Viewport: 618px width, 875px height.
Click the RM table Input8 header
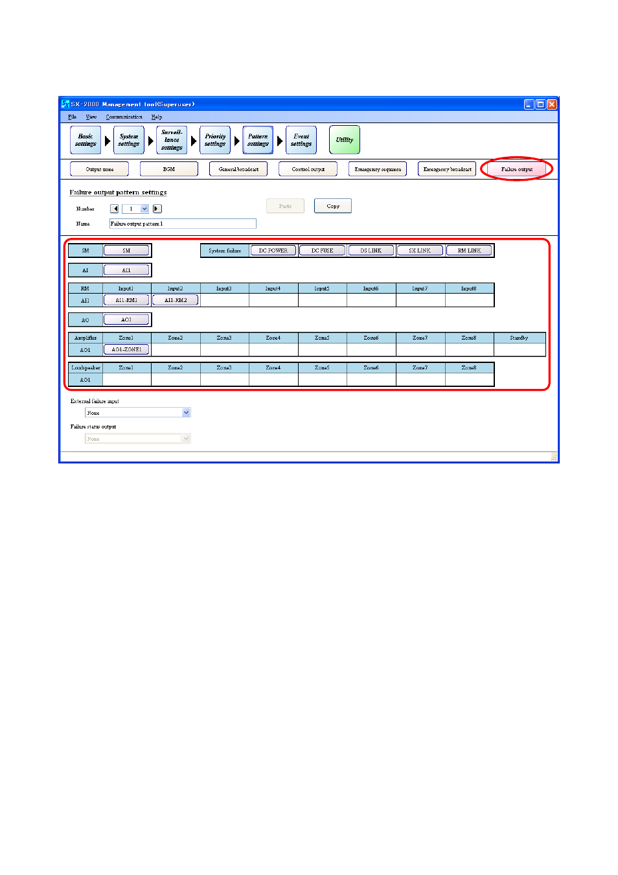[x=469, y=288]
